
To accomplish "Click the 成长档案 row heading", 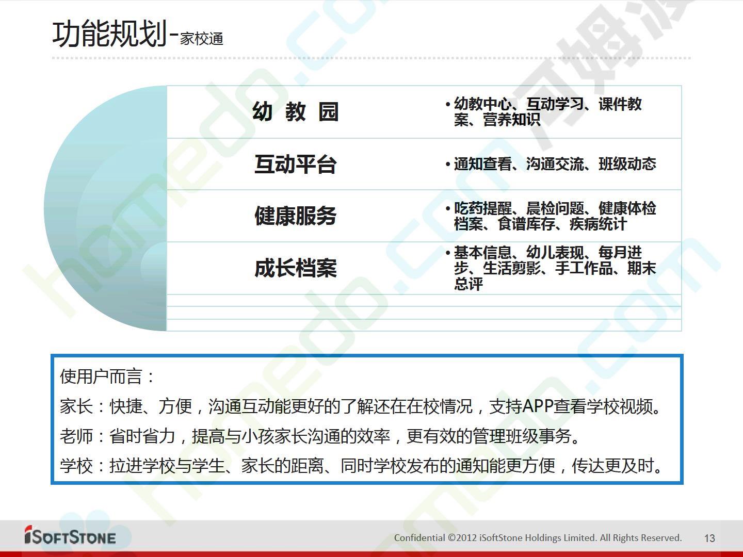I will pos(295,268).
